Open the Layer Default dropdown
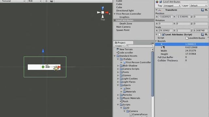 [x=198, y=6]
